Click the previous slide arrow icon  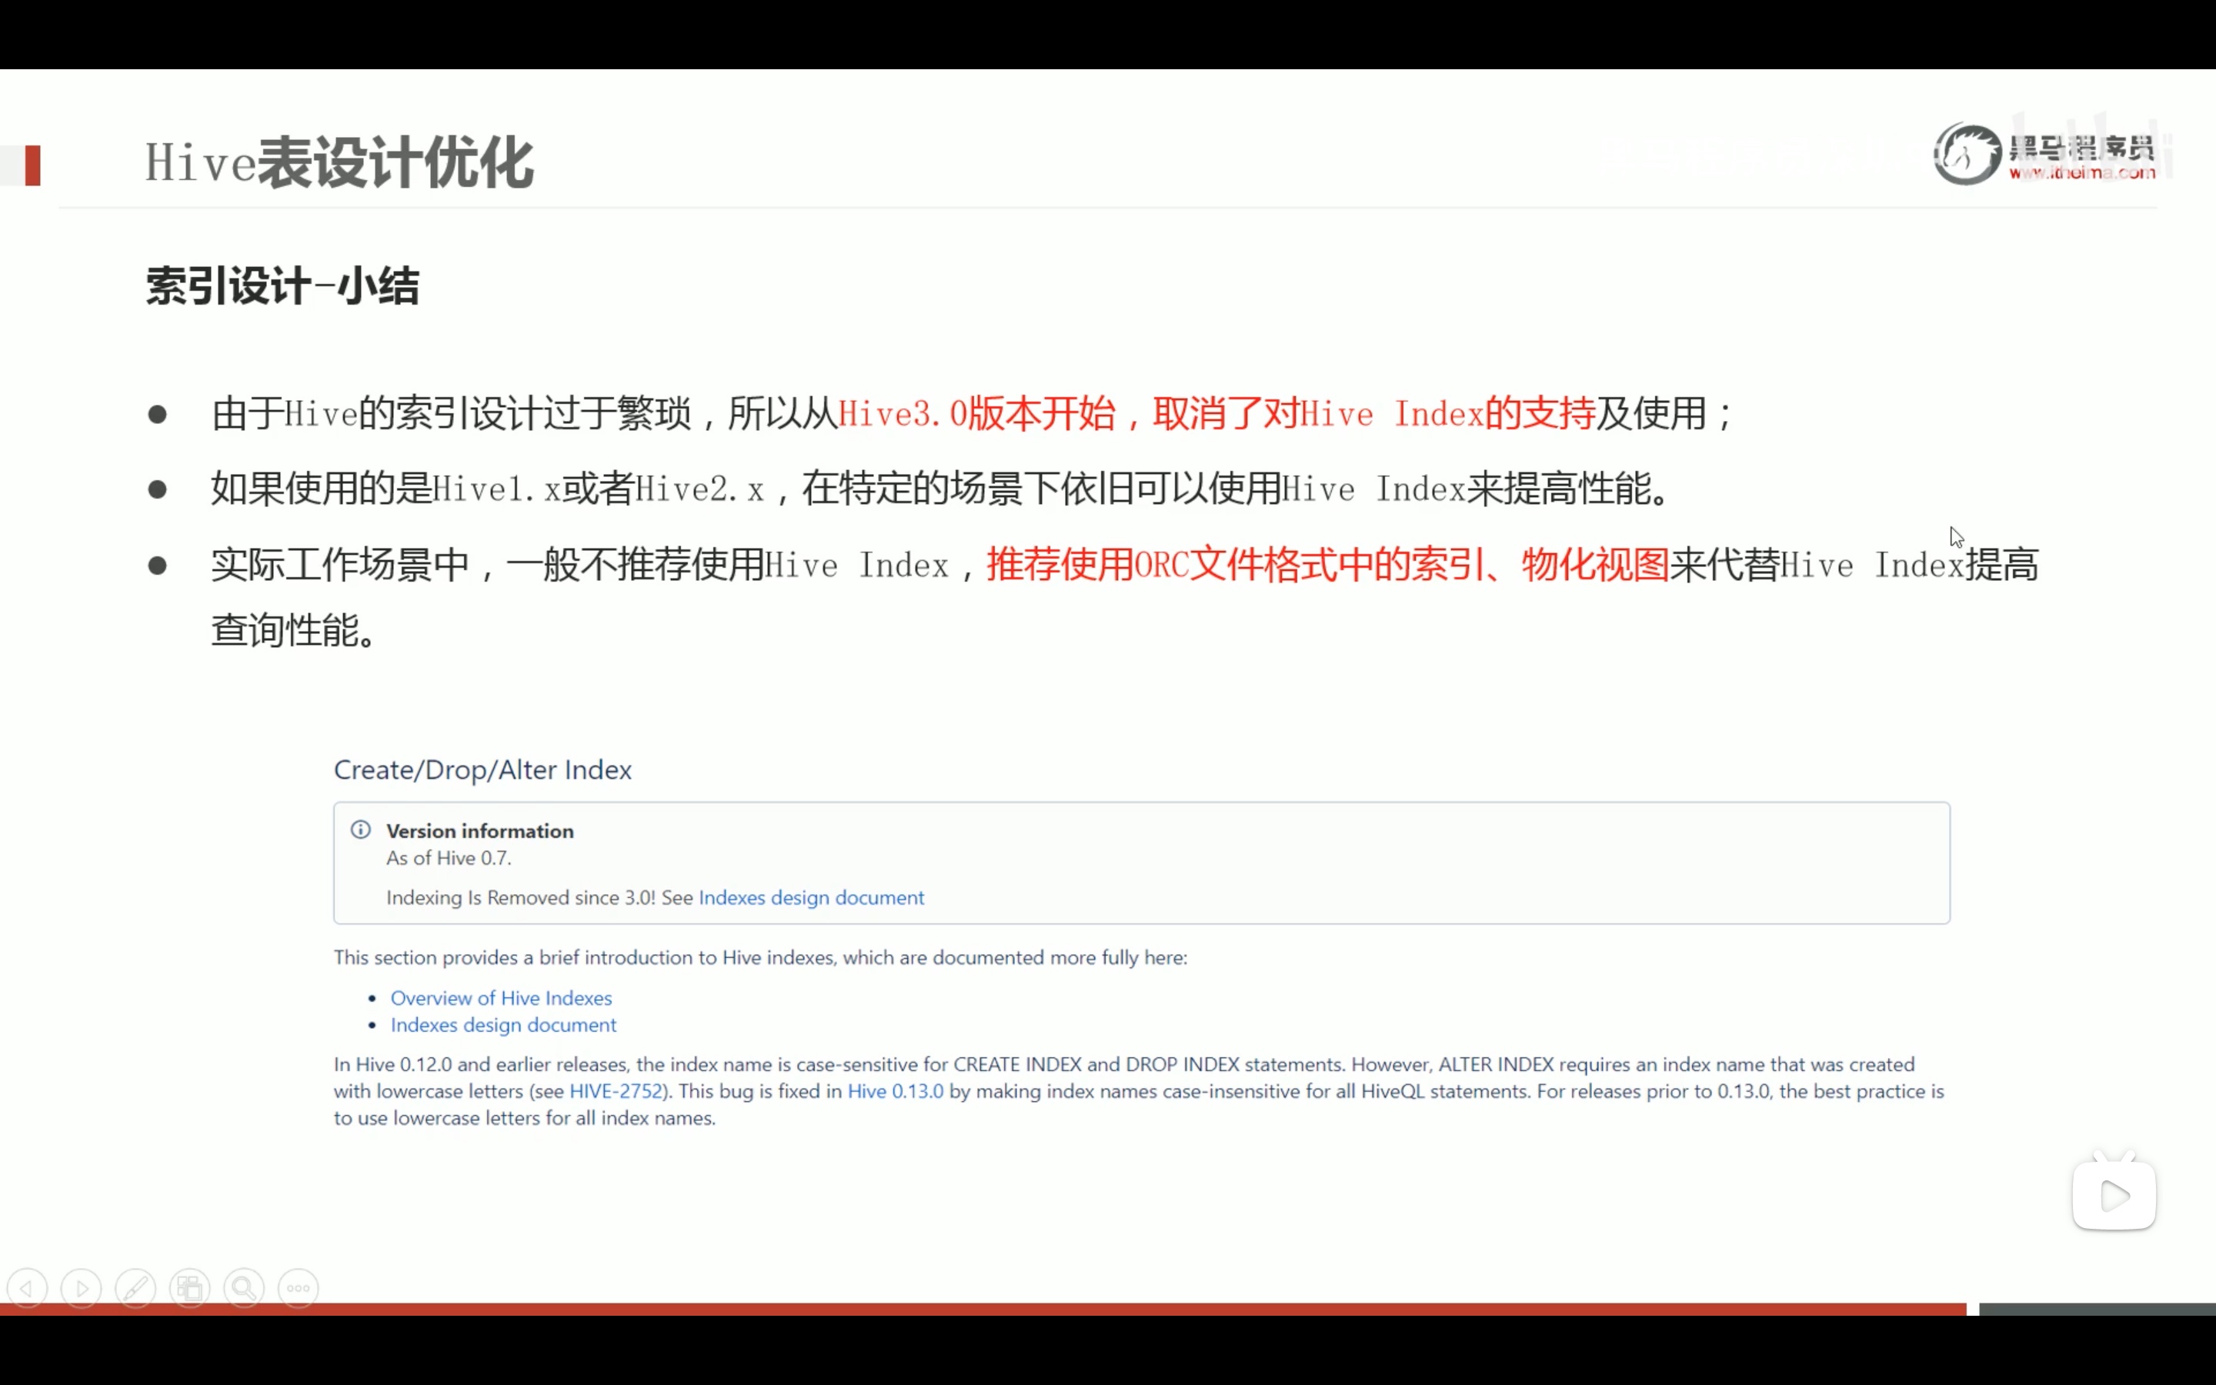(x=27, y=1289)
